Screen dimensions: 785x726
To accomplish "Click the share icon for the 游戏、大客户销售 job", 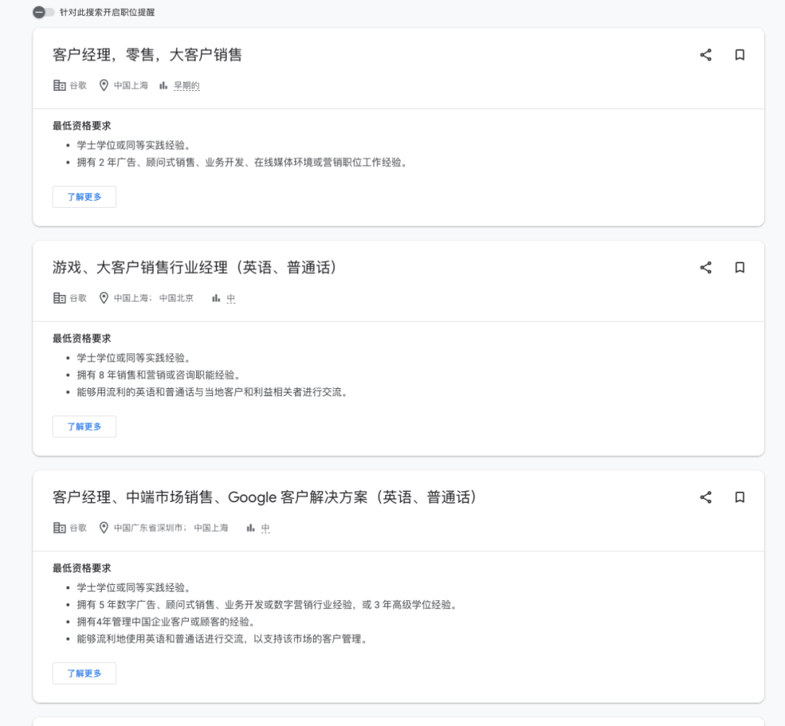I will coord(704,267).
